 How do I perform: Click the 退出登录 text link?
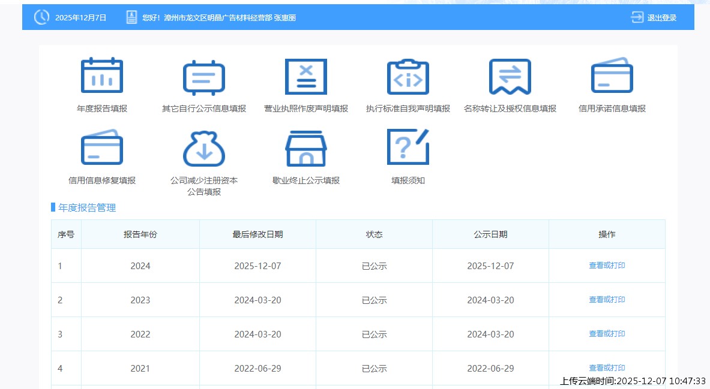[661, 18]
